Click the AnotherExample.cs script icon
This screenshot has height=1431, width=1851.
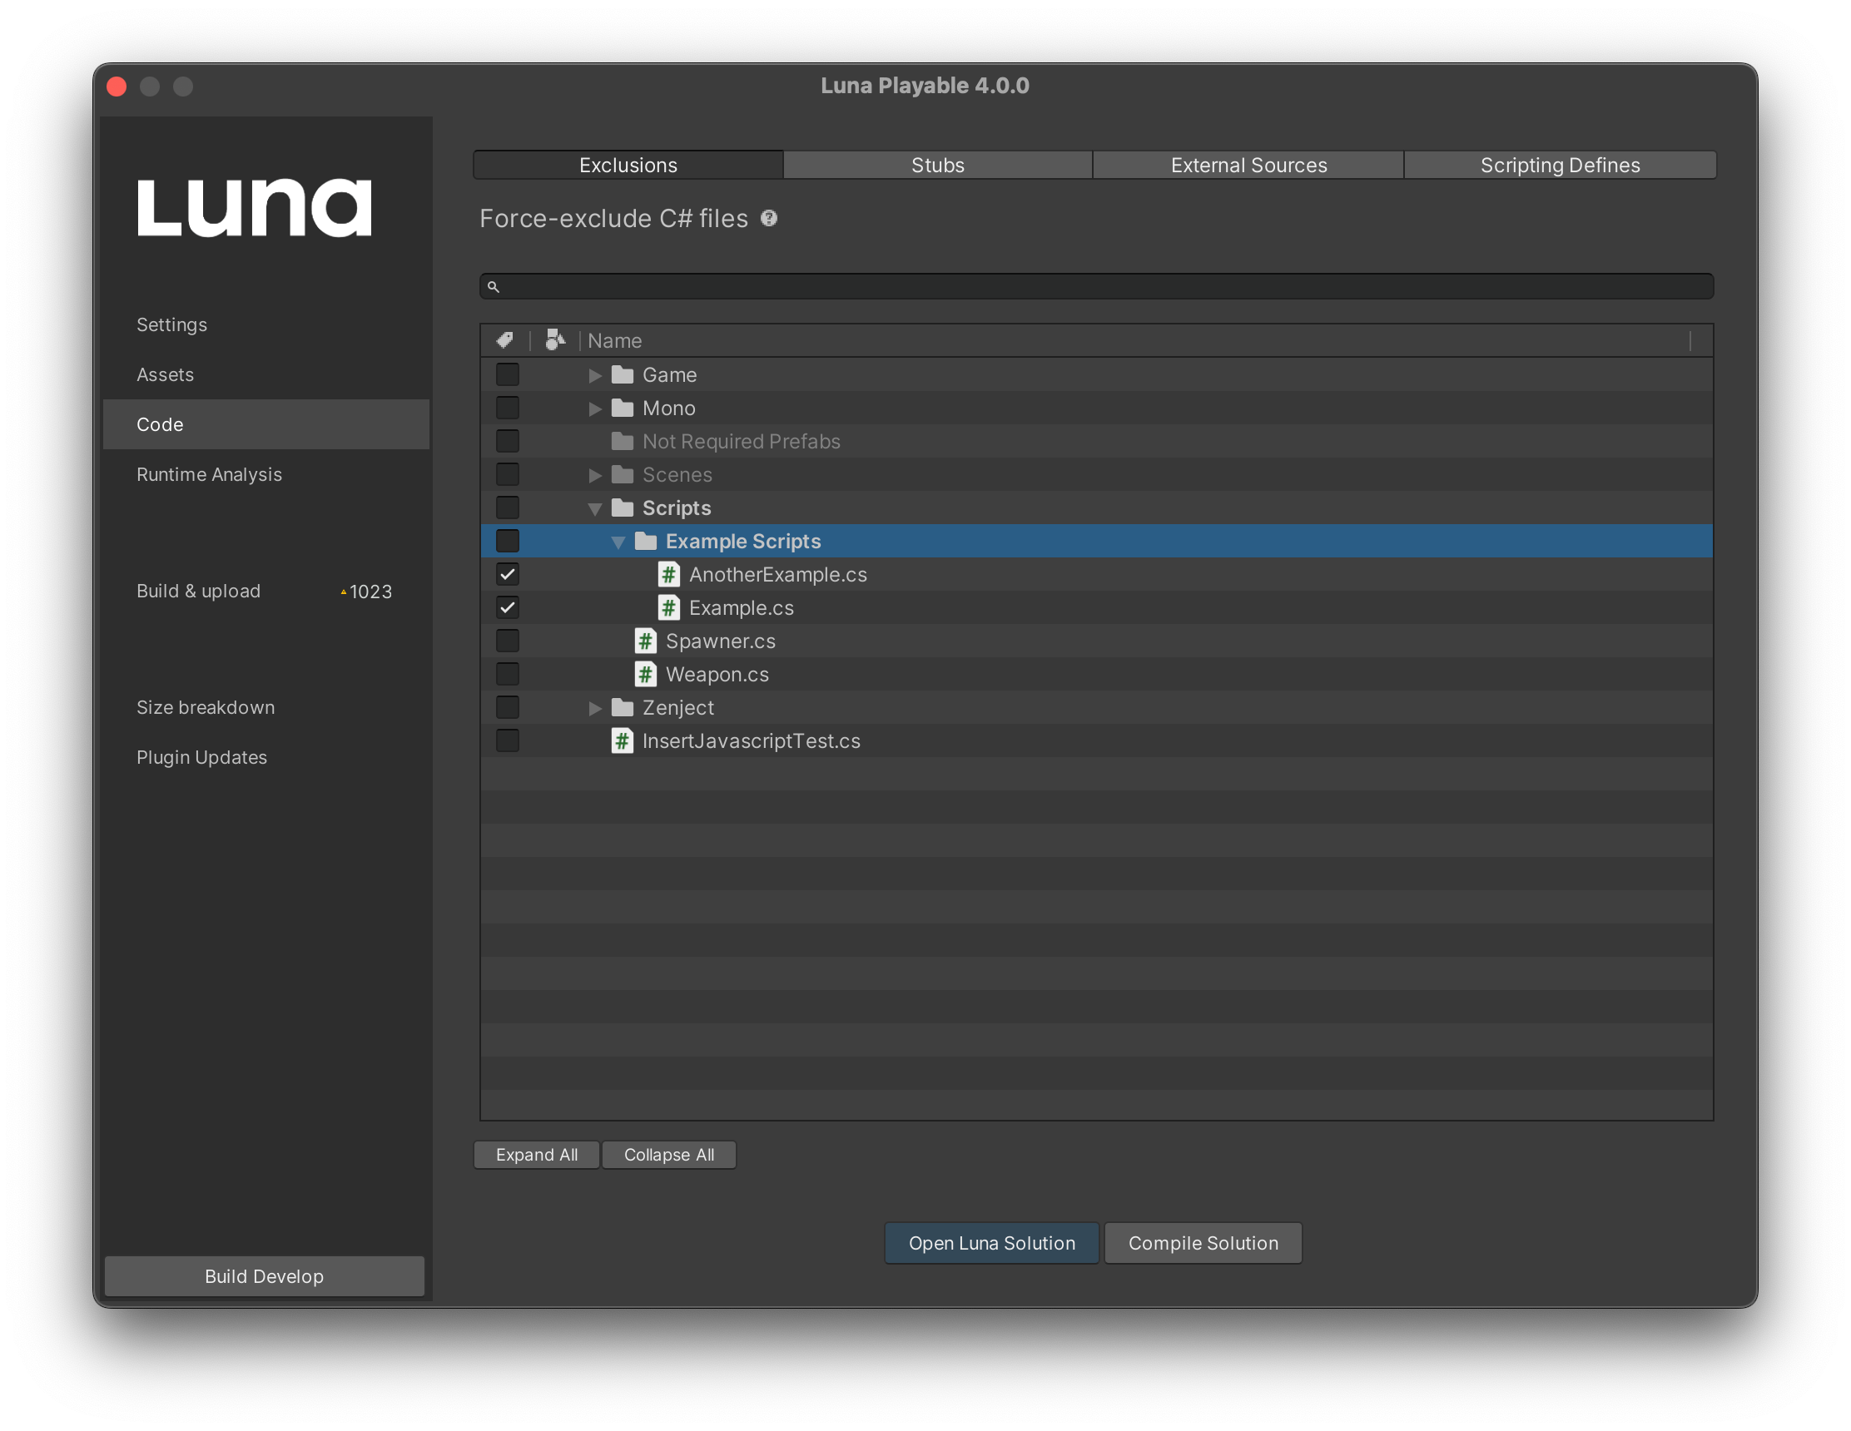click(668, 574)
